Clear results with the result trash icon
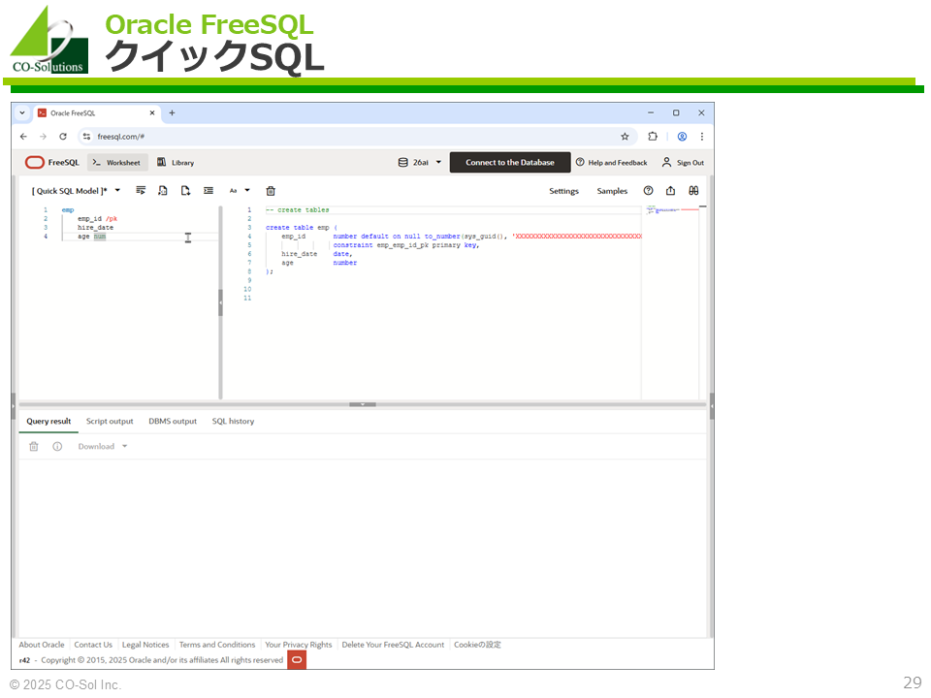 pyautogui.click(x=34, y=447)
